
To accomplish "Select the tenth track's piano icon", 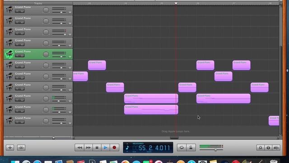I will [9, 110].
